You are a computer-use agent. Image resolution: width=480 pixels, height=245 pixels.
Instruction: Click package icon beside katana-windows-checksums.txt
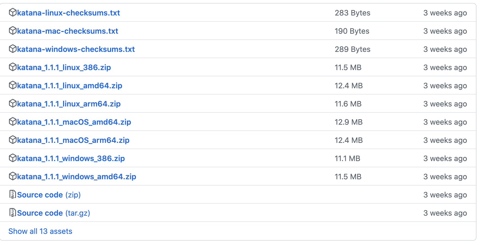13,49
